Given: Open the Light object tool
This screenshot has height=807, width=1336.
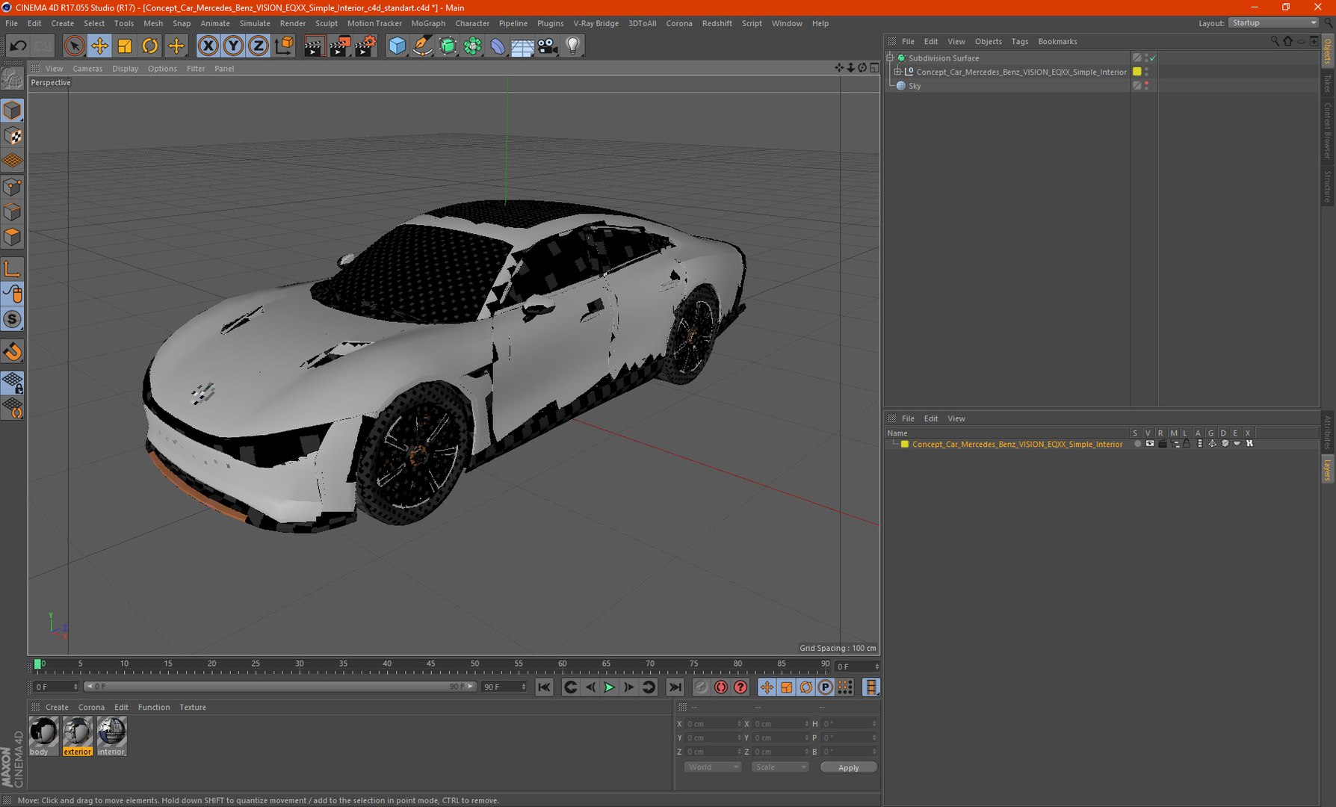Looking at the screenshot, I should click(573, 46).
